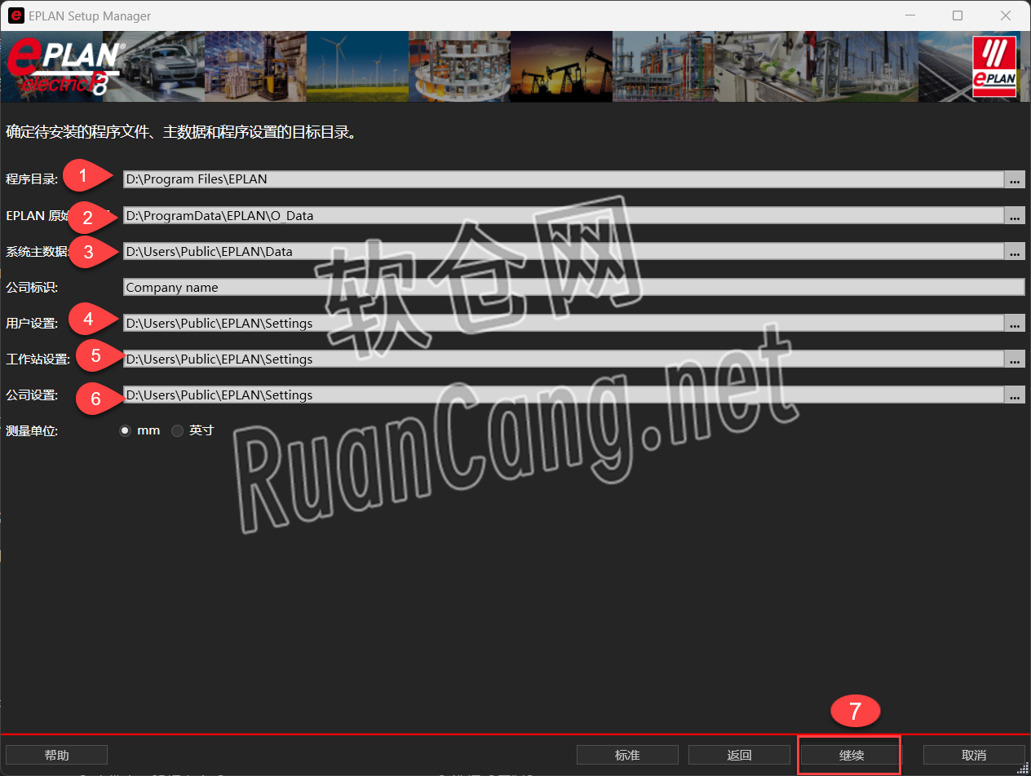Click the browse icon for EPLAN 原始主数据
1031x776 pixels.
[x=1014, y=216]
